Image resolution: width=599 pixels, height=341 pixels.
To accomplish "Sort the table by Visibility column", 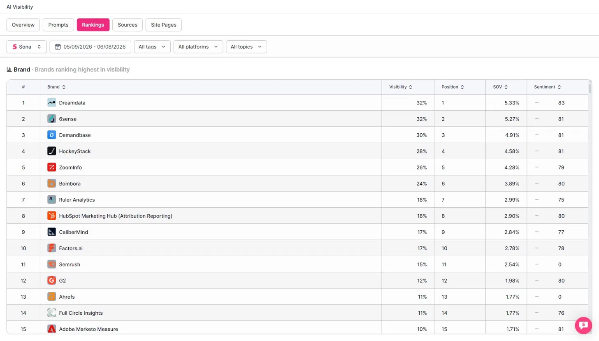I will tap(401, 87).
